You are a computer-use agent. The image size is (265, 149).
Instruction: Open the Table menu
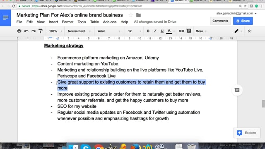(x=94, y=22)
